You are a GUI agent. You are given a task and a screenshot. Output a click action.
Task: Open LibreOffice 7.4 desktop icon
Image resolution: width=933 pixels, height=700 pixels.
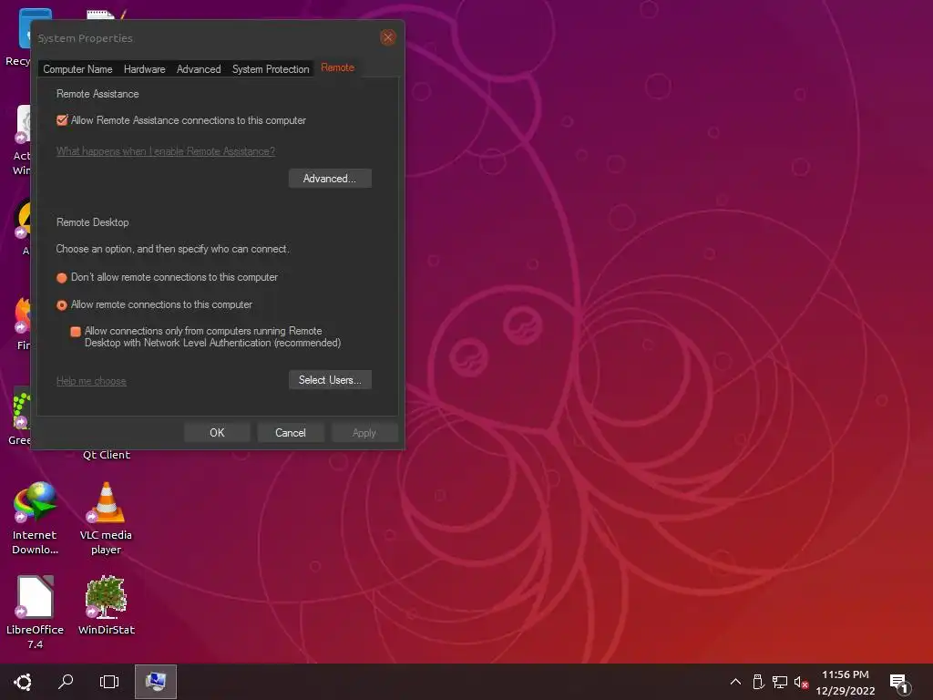[x=36, y=612]
